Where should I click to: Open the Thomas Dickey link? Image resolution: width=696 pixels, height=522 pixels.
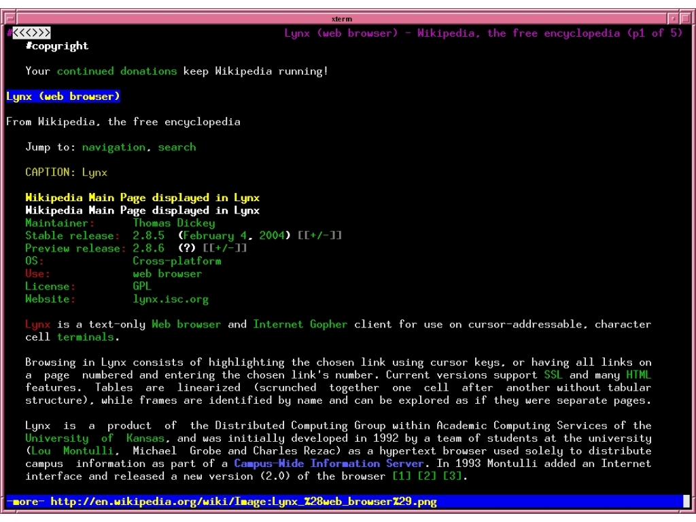[174, 223]
